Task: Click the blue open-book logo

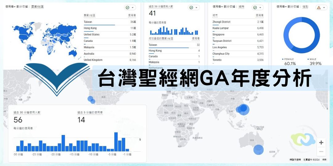Action: click(56, 78)
